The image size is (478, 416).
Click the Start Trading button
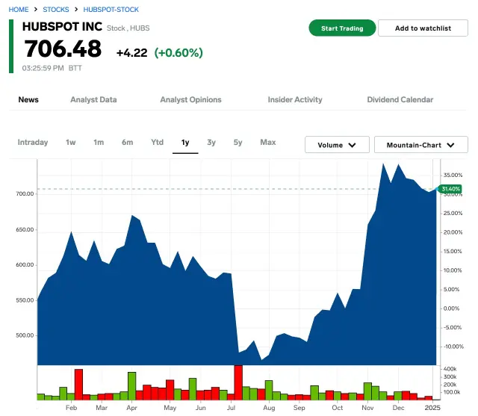[341, 28]
